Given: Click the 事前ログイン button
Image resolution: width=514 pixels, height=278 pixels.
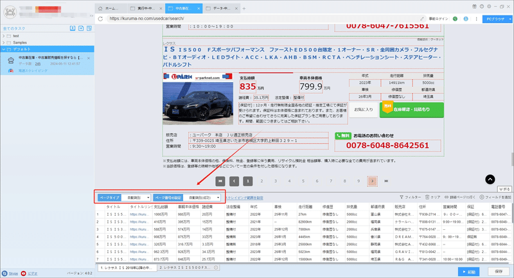Looking at the screenshot, I should point(438,19).
